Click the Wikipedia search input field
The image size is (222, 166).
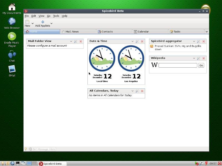(178, 65)
